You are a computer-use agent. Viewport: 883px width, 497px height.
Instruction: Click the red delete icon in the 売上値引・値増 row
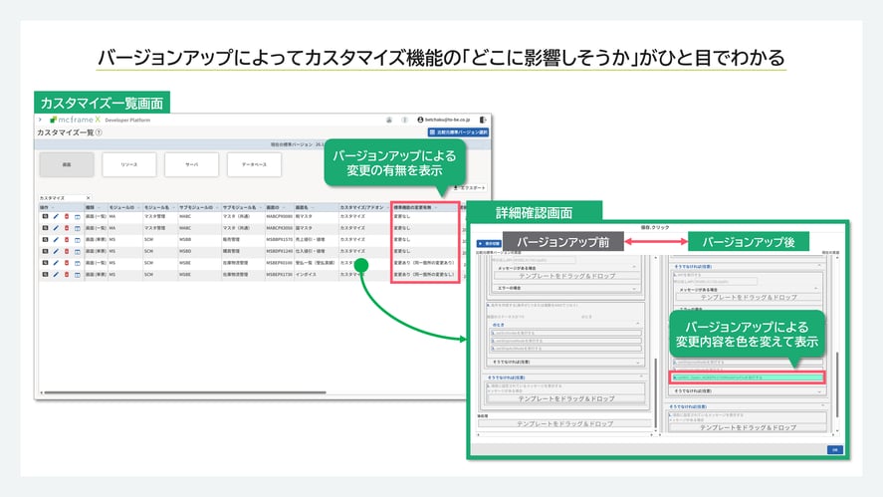pos(67,239)
